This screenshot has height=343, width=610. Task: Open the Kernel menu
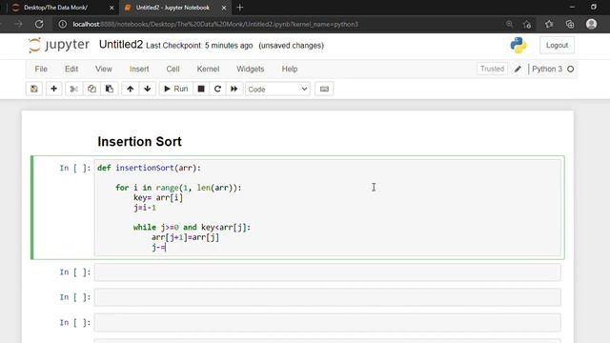point(208,69)
